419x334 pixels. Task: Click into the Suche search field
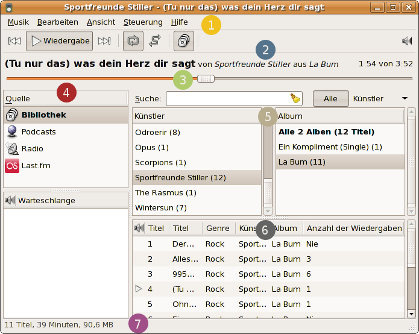click(226, 99)
